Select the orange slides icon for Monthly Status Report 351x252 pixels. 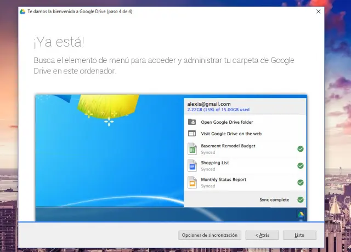pyautogui.click(x=192, y=182)
